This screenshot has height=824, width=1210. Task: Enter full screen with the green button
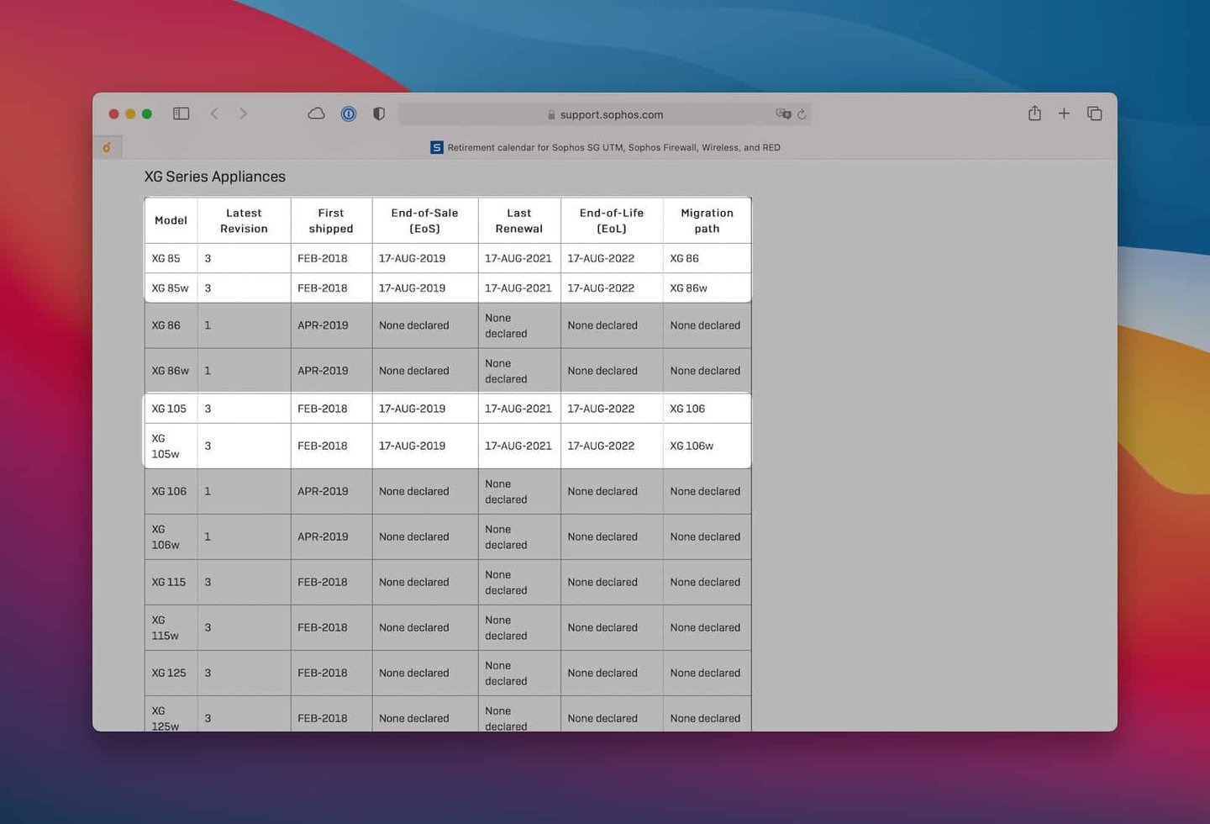(x=147, y=114)
